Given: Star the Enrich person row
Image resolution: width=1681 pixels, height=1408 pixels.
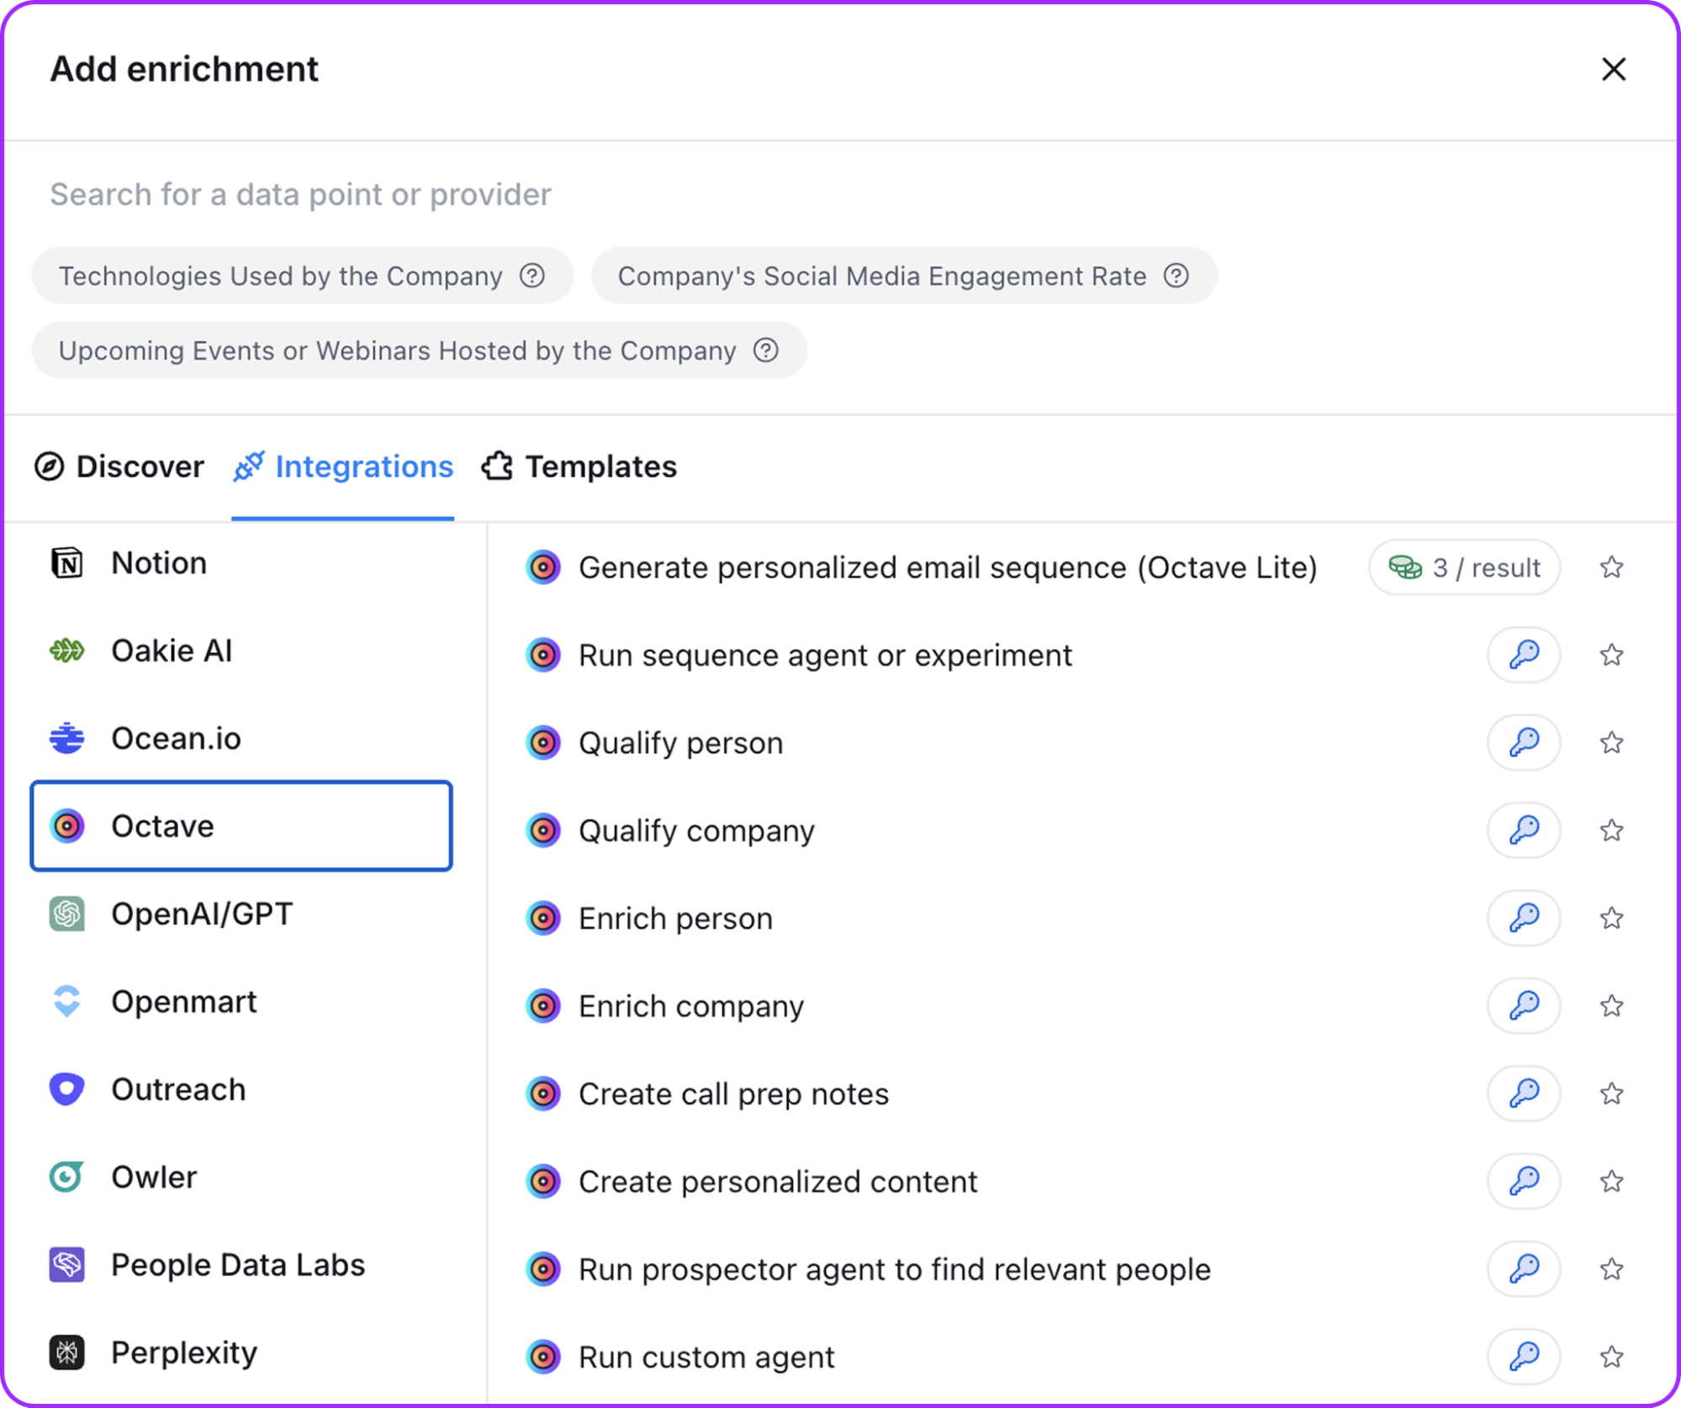Looking at the screenshot, I should click(x=1611, y=918).
